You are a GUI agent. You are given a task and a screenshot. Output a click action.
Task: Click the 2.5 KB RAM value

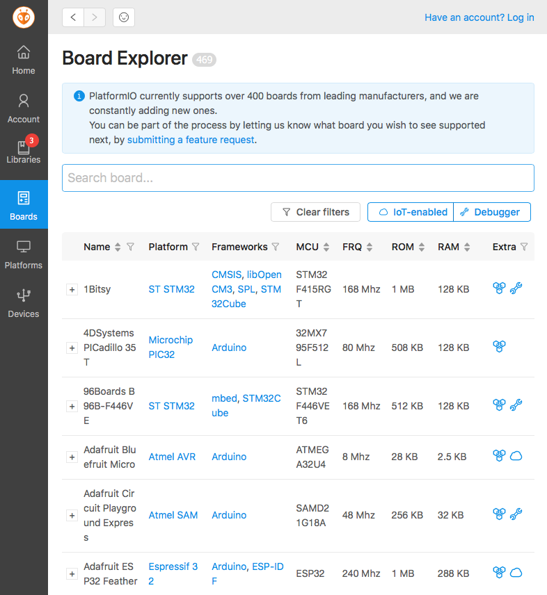452,457
